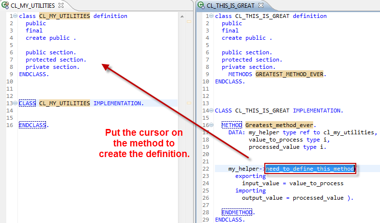
Task: Click 'my_helper' at the start of line 22
Action: [x=243, y=169]
